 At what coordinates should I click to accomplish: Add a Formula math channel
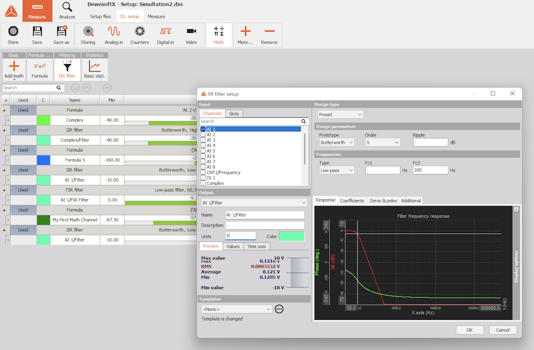(40, 69)
